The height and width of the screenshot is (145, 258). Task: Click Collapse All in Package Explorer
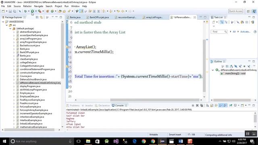37,17
